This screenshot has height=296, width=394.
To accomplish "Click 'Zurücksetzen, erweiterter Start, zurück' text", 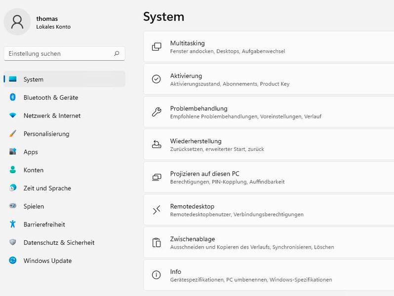I will point(217,149).
